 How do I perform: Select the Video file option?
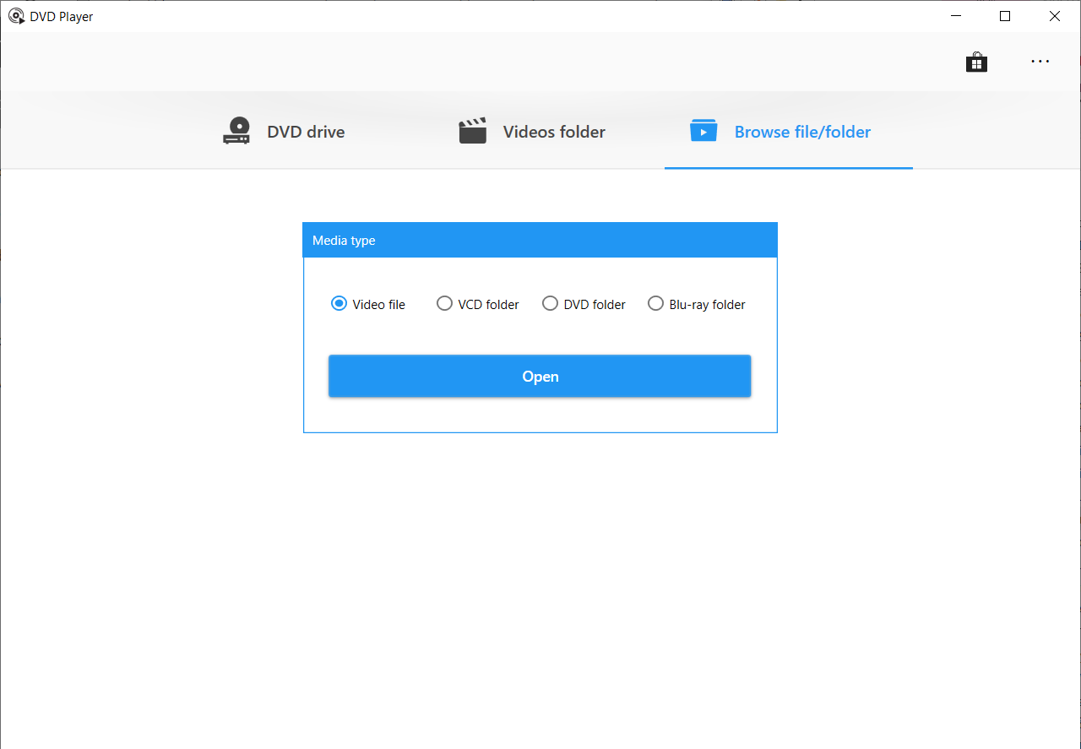pos(339,303)
